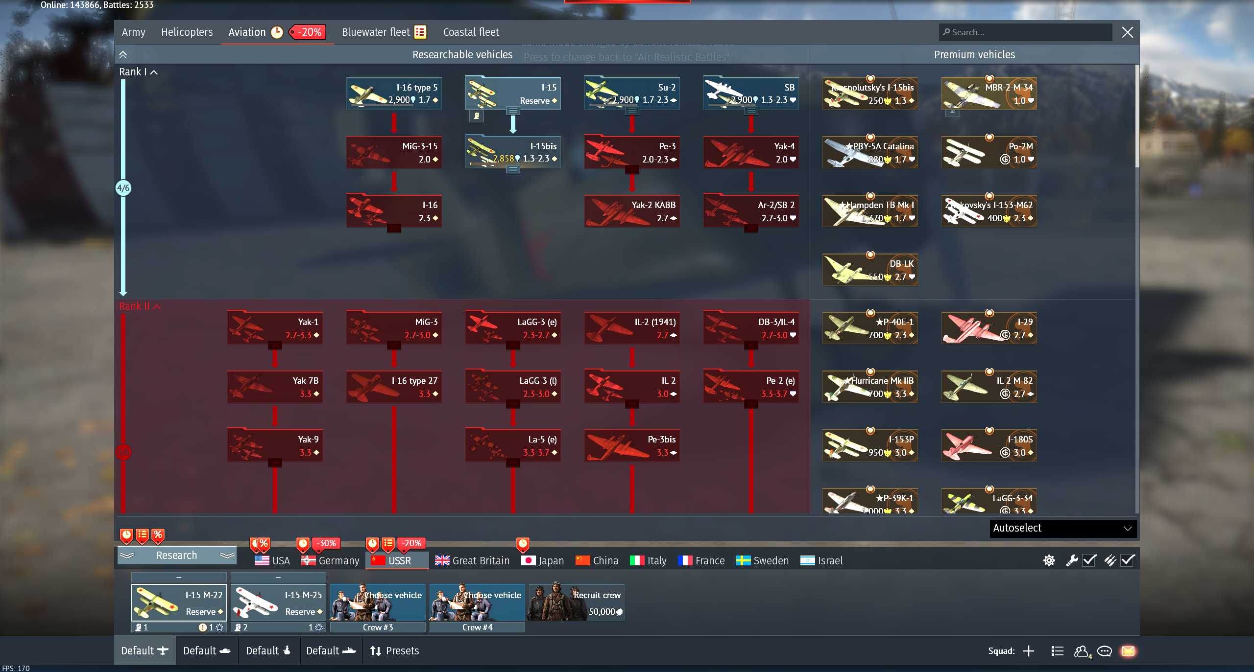1254x672 pixels.
Task: Click the dash button above the I-15 M-22 slot
Action: [179, 578]
